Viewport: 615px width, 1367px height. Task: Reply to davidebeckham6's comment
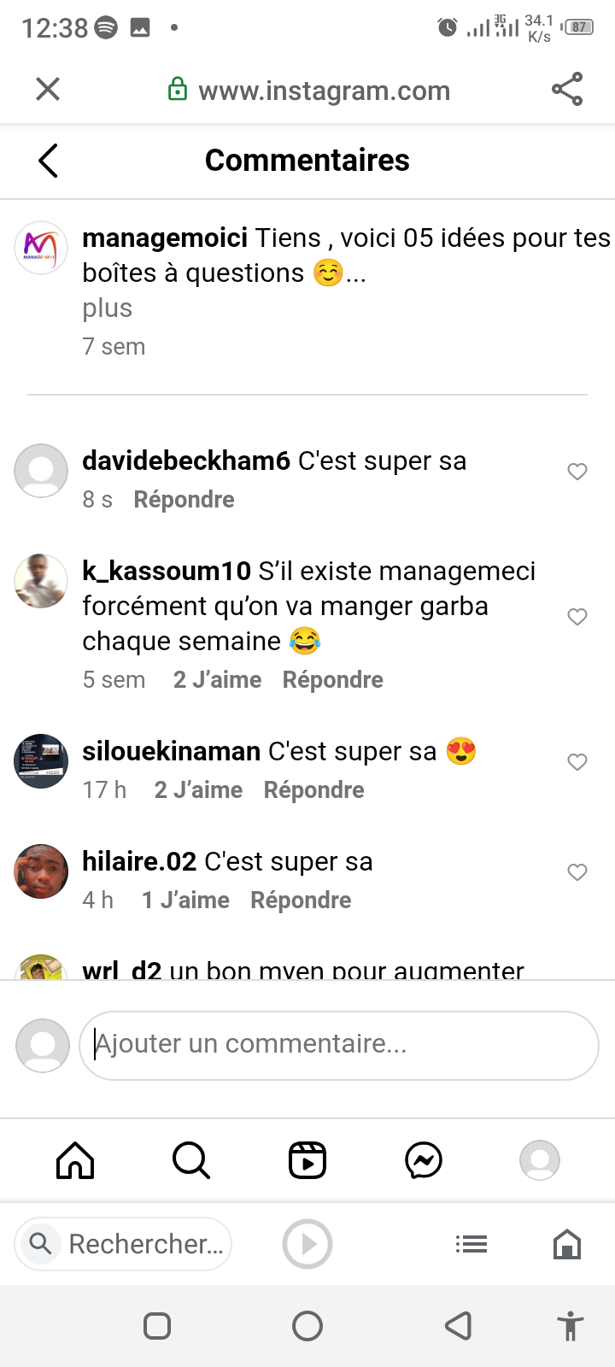tap(184, 500)
